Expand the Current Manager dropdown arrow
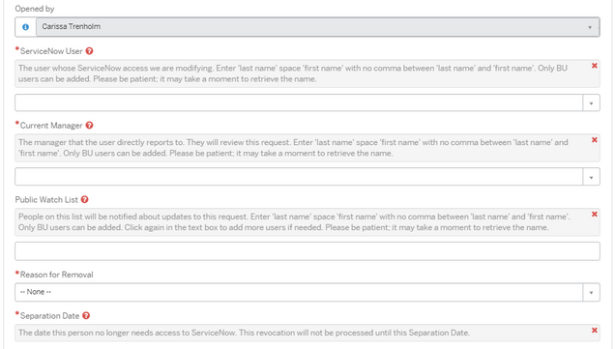This screenshot has height=349, width=615. coord(591,177)
